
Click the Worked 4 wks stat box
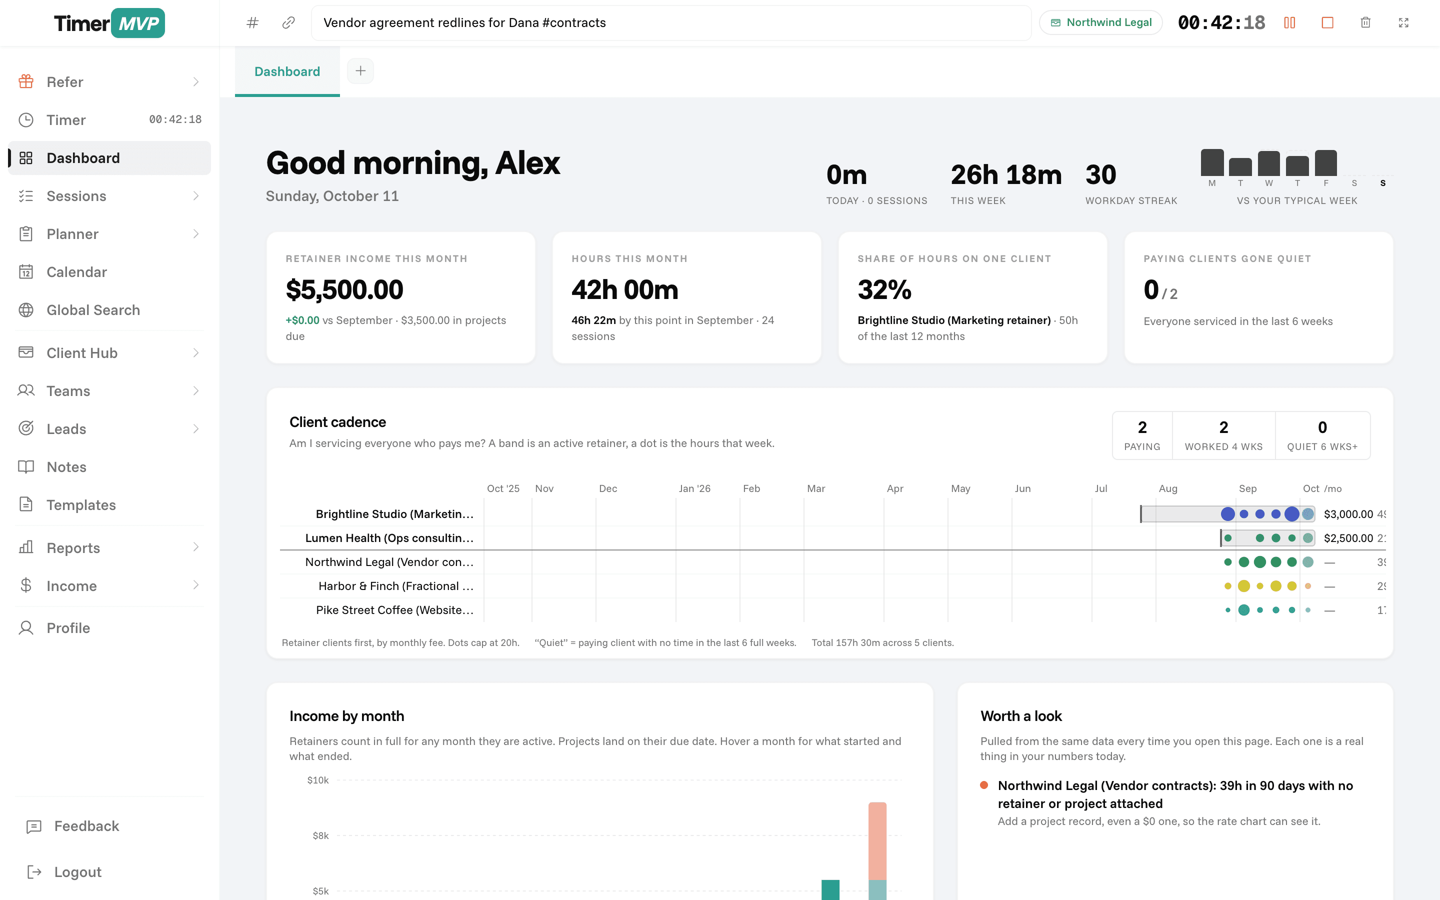pyautogui.click(x=1223, y=435)
